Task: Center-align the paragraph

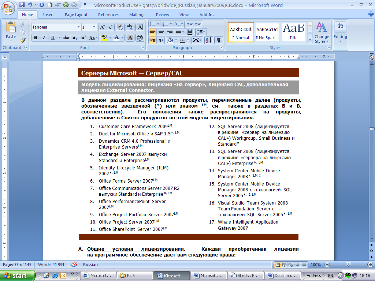Action: click(x=161, y=32)
